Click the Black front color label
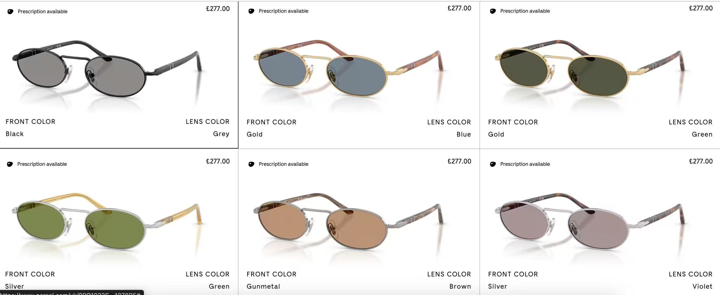The image size is (720, 295). click(x=14, y=134)
